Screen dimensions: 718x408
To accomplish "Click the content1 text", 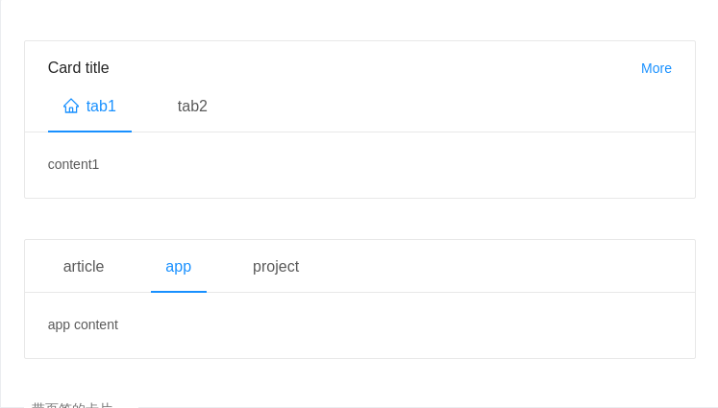I will click(x=73, y=164).
